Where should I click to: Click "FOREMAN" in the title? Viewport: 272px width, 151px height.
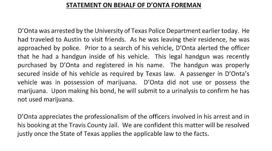pos(186,5)
